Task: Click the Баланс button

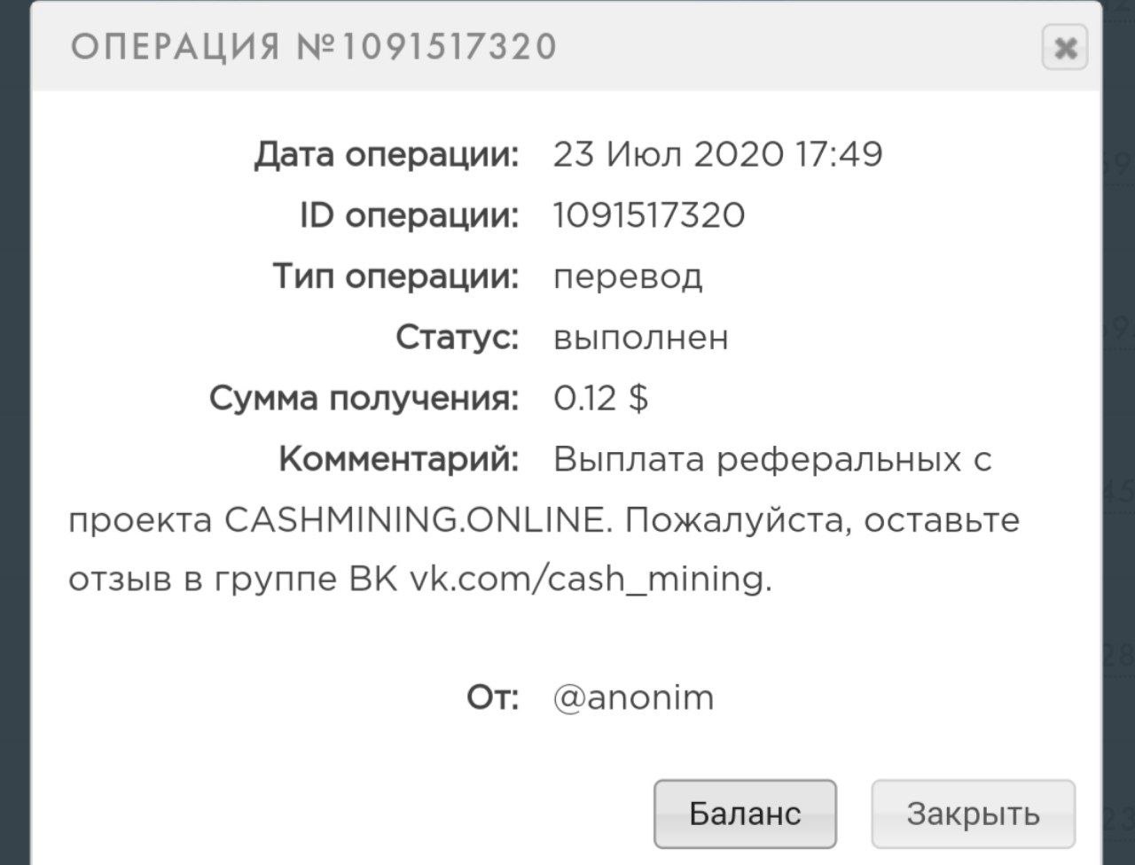Action: [x=745, y=813]
